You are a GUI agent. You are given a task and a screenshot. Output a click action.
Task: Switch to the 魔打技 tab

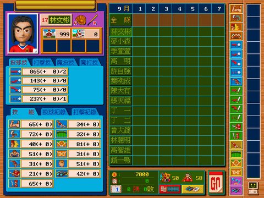pos(89,63)
